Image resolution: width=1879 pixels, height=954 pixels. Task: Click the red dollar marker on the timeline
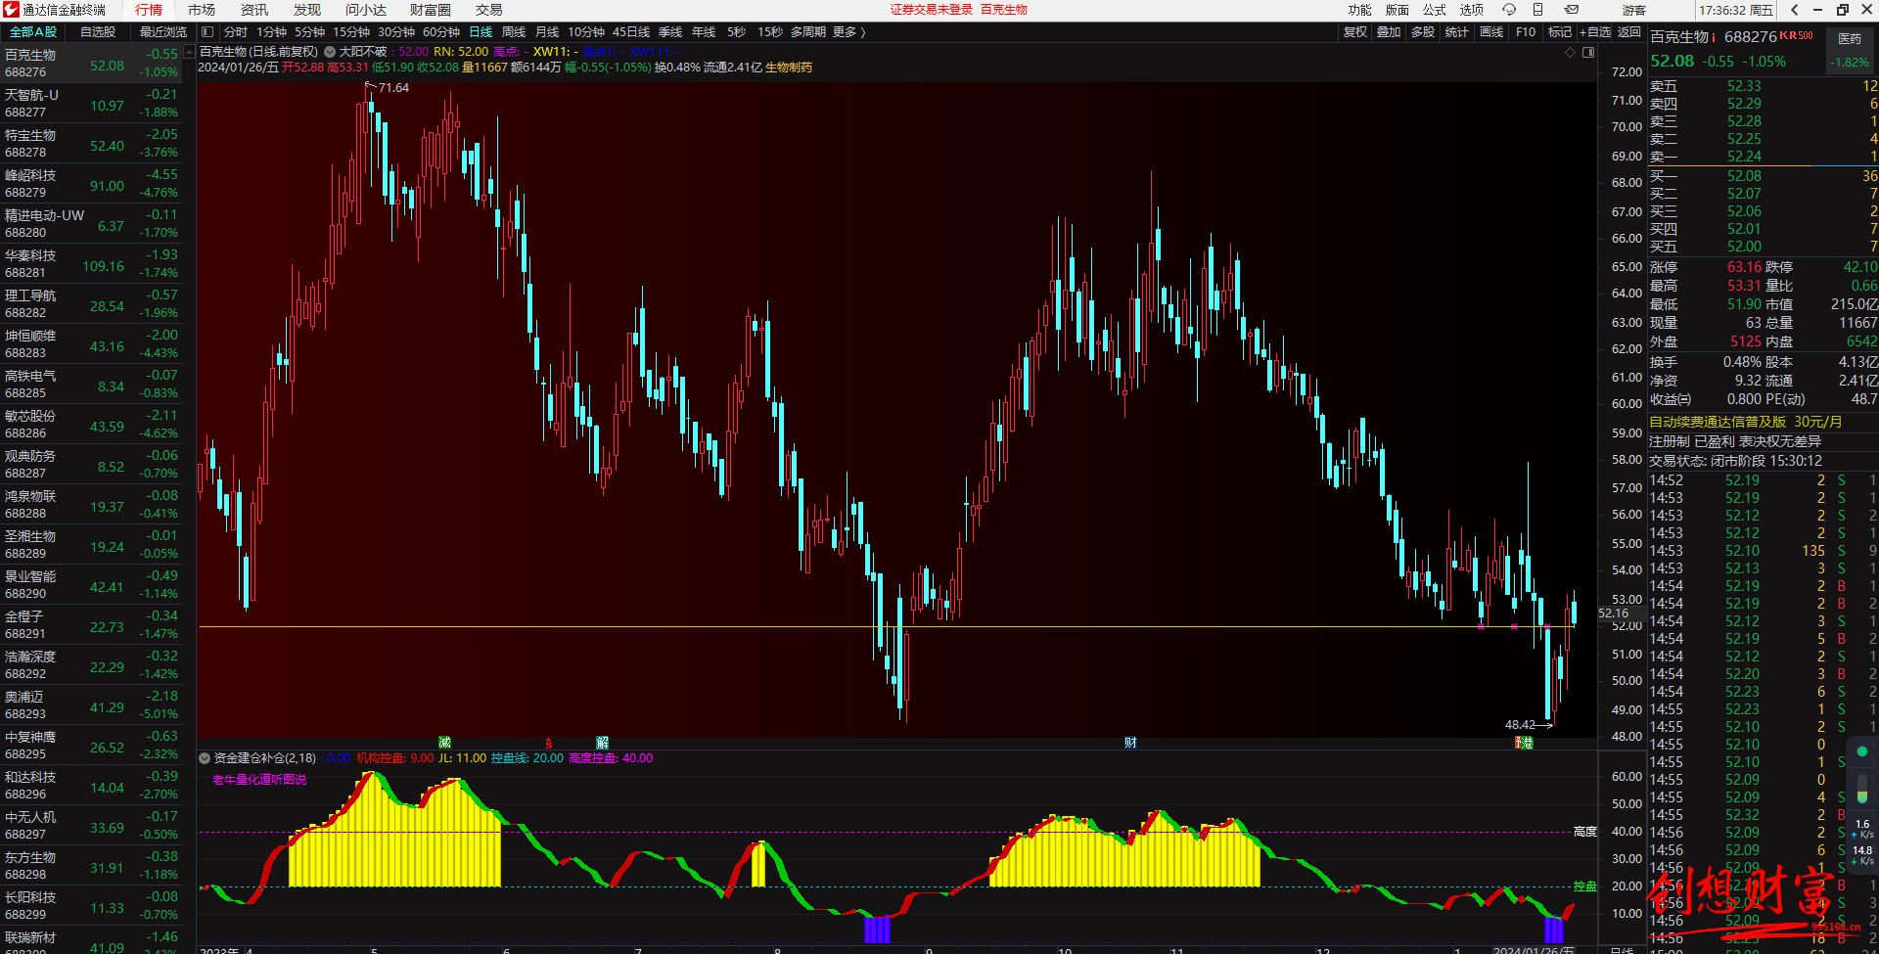[549, 744]
